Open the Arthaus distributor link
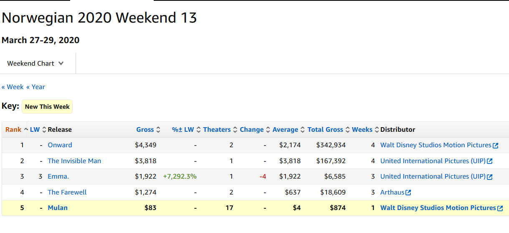509x233 pixels. click(x=392, y=192)
